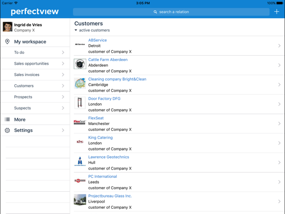The width and height of the screenshot is (285, 214).
Task: Open the More section label
Action: [20, 119]
